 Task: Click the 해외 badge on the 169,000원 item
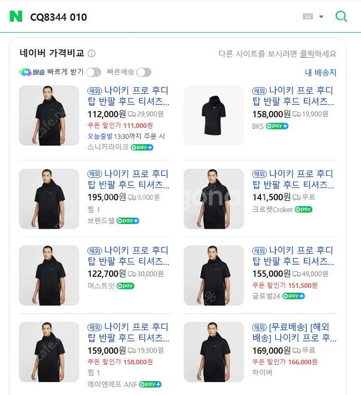259,327
